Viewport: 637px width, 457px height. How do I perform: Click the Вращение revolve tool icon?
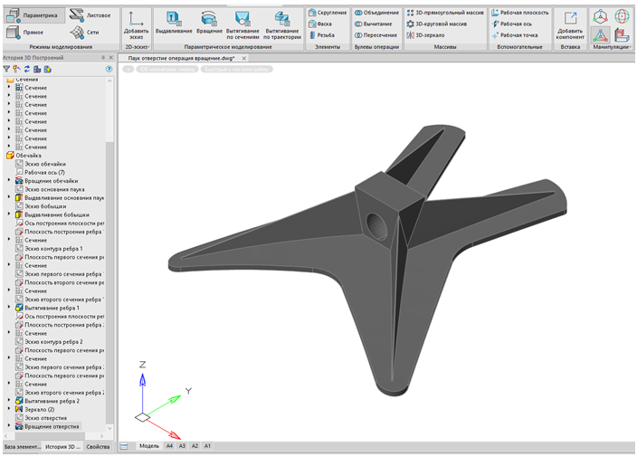point(209,24)
